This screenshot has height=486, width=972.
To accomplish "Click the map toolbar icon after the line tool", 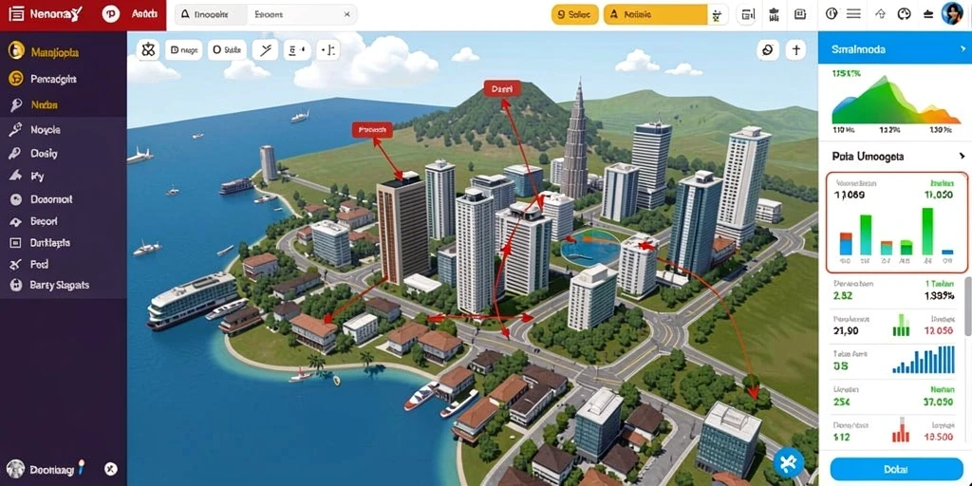I will point(297,49).
